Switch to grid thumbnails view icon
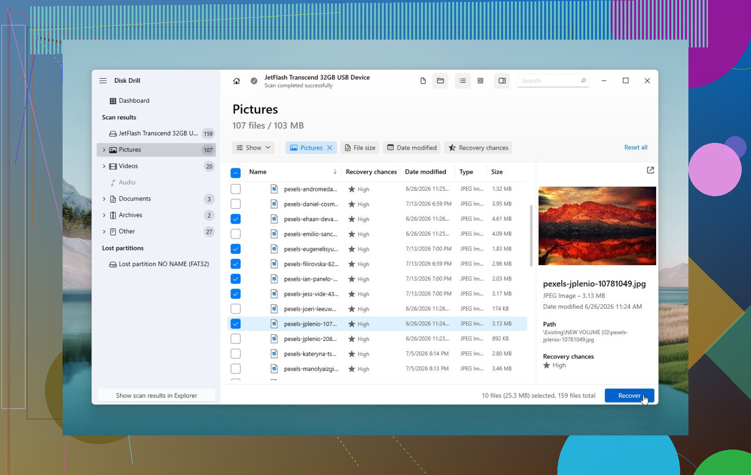The width and height of the screenshot is (751, 475). coord(480,81)
